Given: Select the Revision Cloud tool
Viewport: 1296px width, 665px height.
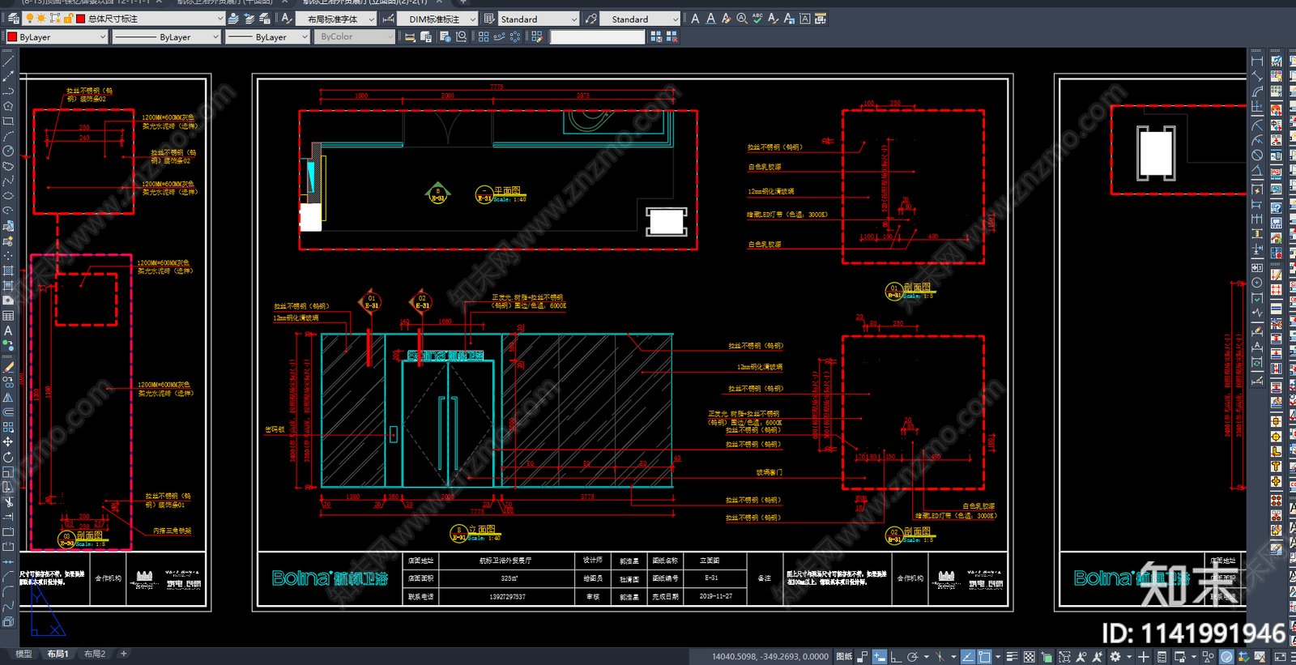Looking at the screenshot, I should point(8,166).
